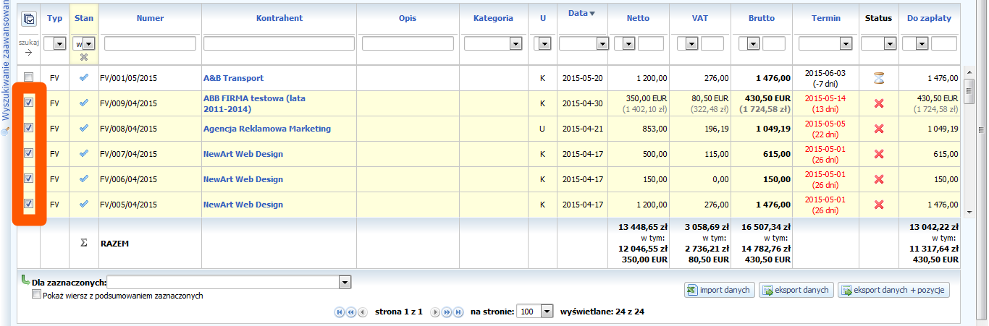Click the 'eksport danych' button
Image resolution: width=989 pixels, height=326 pixels.
click(x=796, y=290)
